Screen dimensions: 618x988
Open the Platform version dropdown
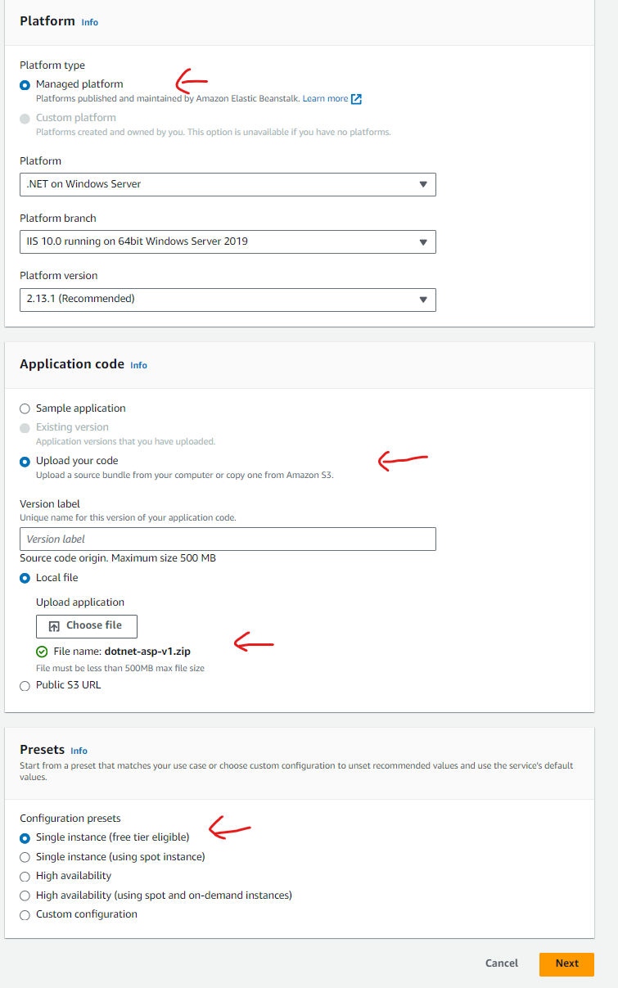click(x=228, y=299)
